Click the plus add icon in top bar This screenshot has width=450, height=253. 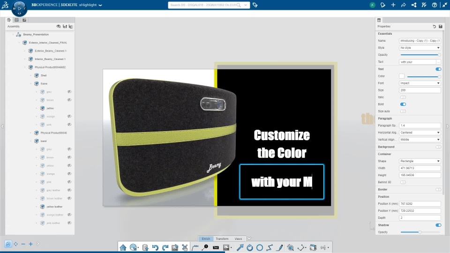[x=393, y=5]
